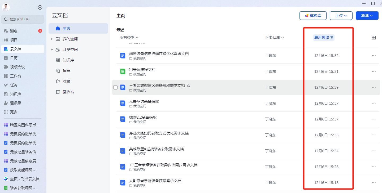Open 日历 calendar in left sidebar

(x=14, y=58)
